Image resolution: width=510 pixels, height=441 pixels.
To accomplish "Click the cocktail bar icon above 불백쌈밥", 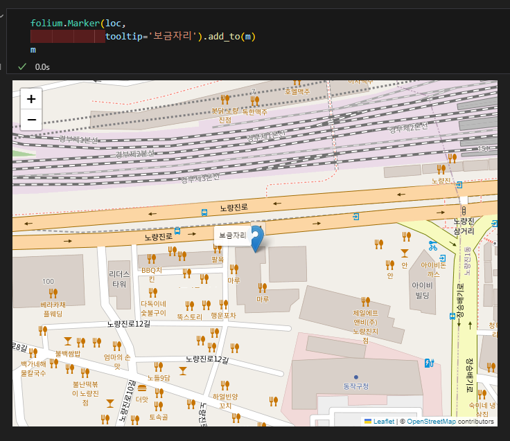I will coord(67,341).
